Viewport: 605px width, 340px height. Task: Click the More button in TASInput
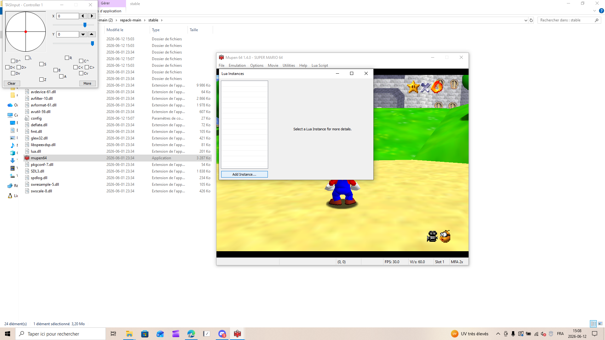(x=87, y=83)
